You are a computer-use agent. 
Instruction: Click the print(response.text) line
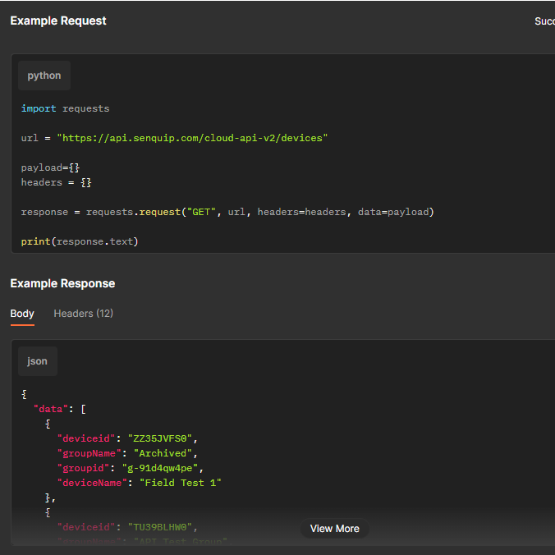80,241
